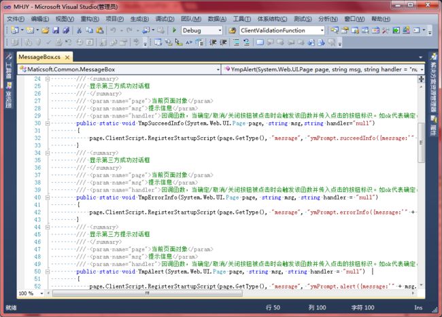Open Solution Explorer from toolbar icon

coord(335,30)
